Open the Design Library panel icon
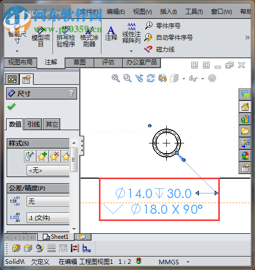The height and width of the screenshot is (270, 255). tap(245, 119)
